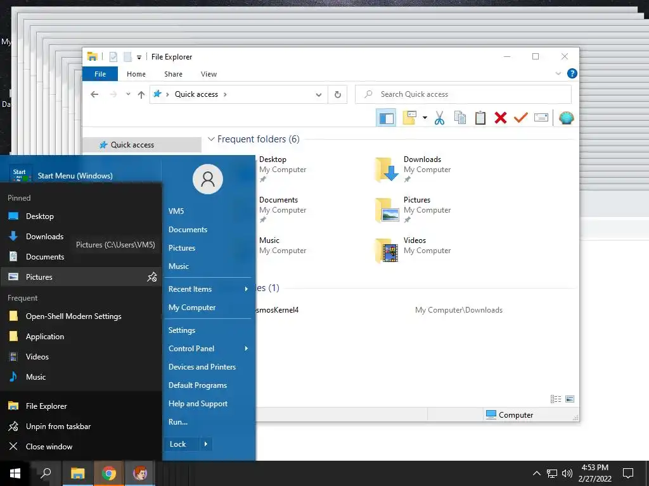
Task: Open the Pictures folder icon
Action: click(387, 210)
